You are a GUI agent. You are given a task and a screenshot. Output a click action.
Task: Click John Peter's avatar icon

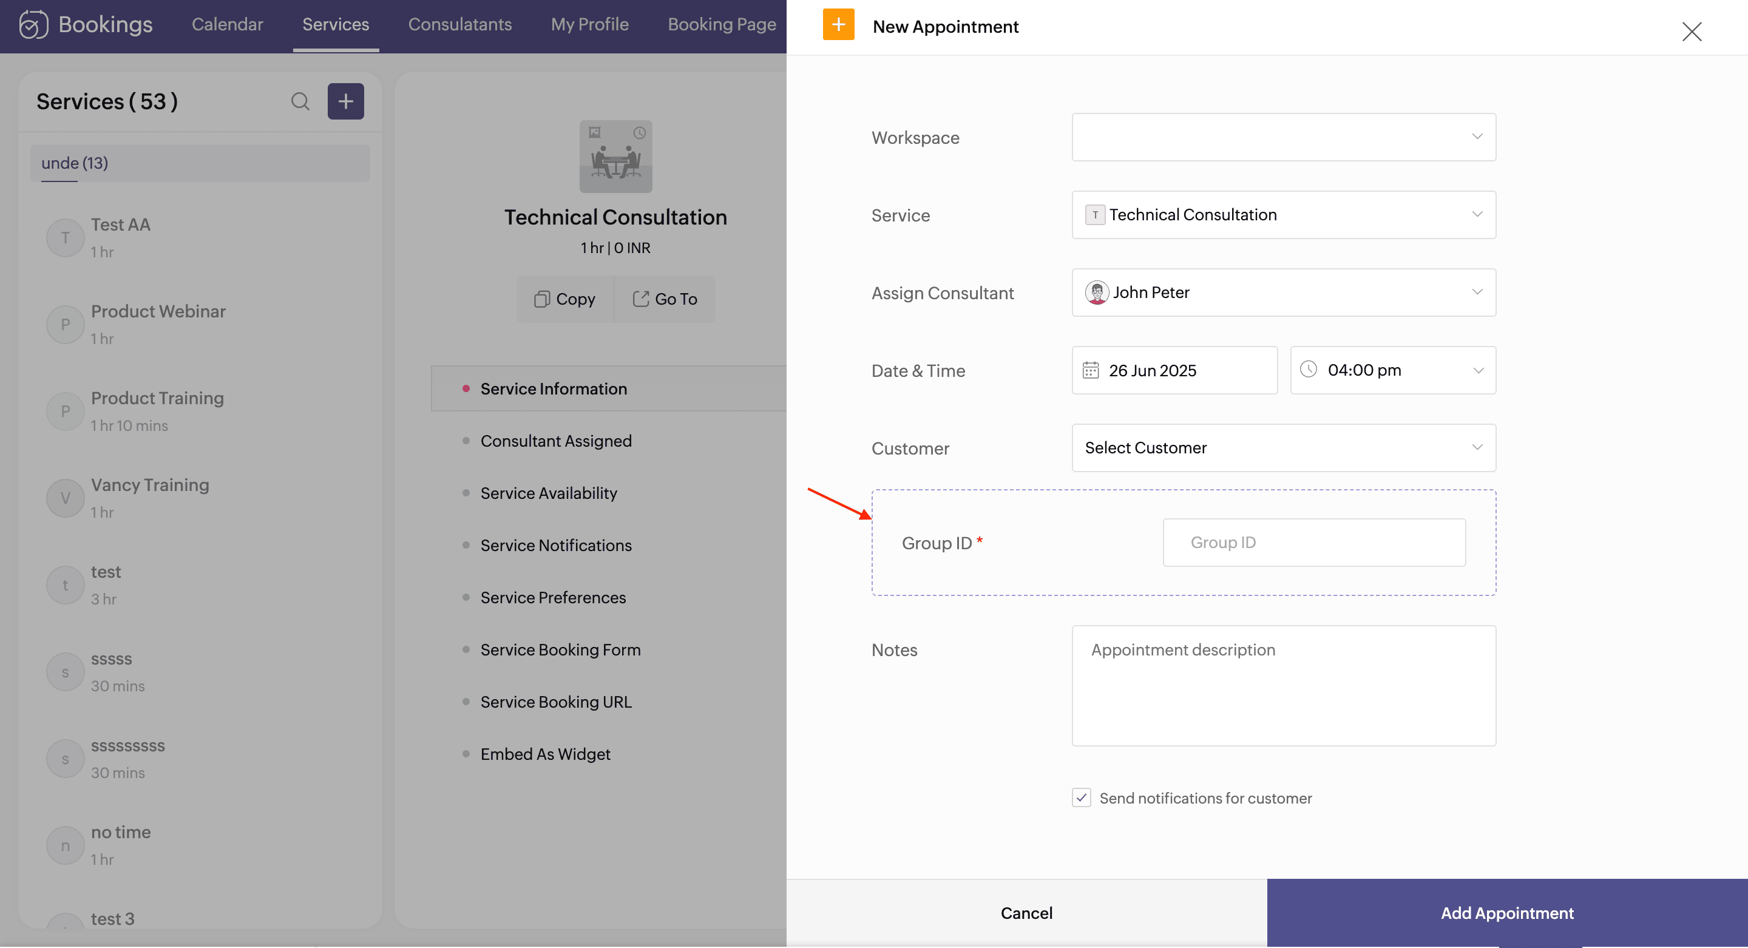click(1097, 293)
